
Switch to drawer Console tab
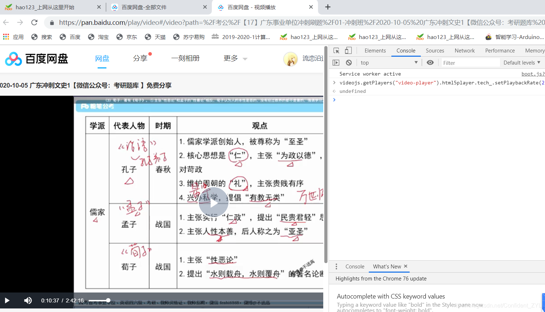(355, 267)
